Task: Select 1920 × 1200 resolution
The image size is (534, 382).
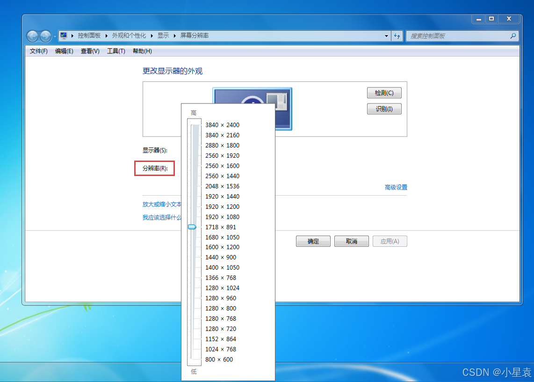Action: (x=222, y=207)
